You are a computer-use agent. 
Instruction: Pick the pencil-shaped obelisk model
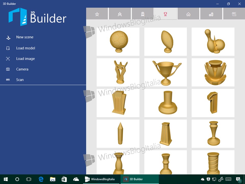click(118, 134)
